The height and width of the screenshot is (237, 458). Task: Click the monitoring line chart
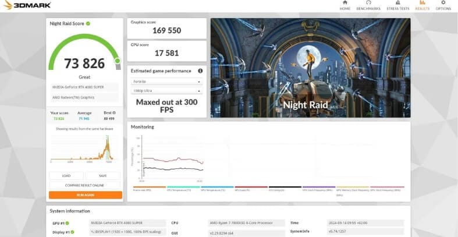168,158
